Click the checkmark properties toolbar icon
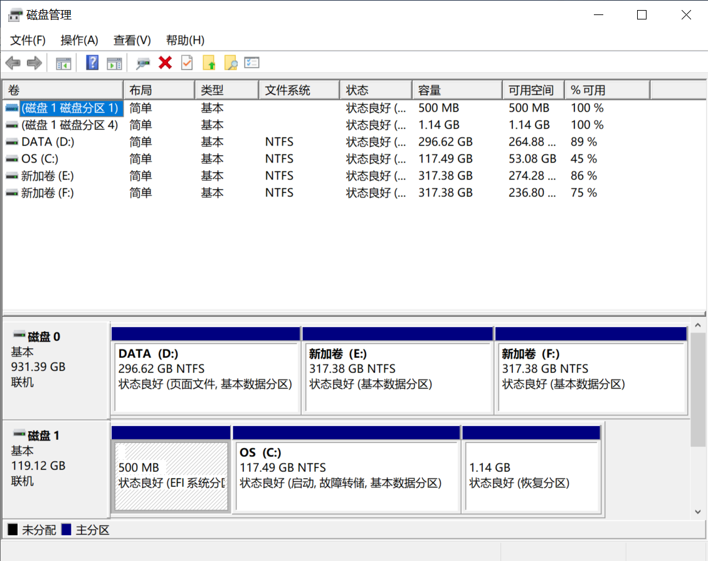The height and width of the screenshot is (561, 708). pos(187,63)
